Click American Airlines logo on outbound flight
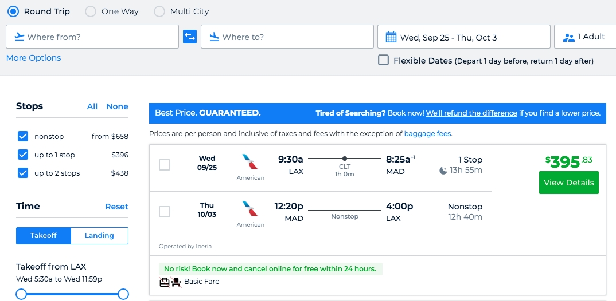 (x=251, y=162)
